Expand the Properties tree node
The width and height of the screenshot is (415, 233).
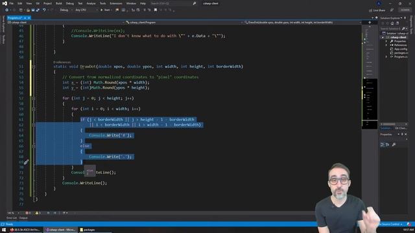click(386, 41)
